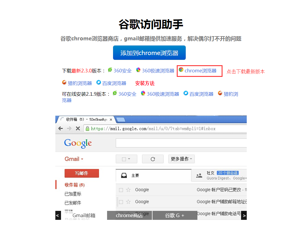Open 360极速浏览器 link in 2.1.9 row
Viewport: 294px width, 233px height.
[163, 94]
